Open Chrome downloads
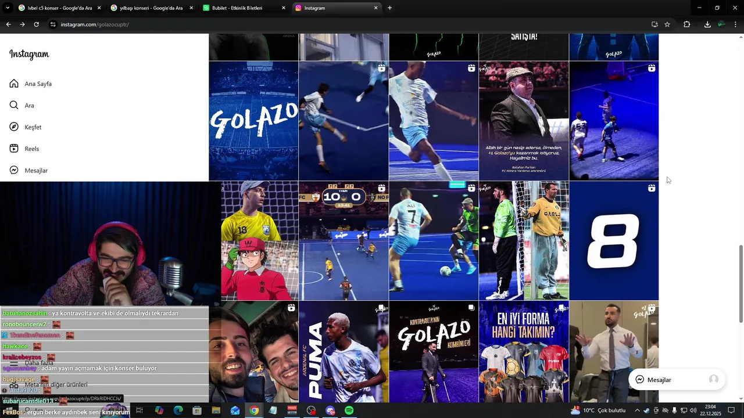Viewport: 744px width, 418px height. 707,24
